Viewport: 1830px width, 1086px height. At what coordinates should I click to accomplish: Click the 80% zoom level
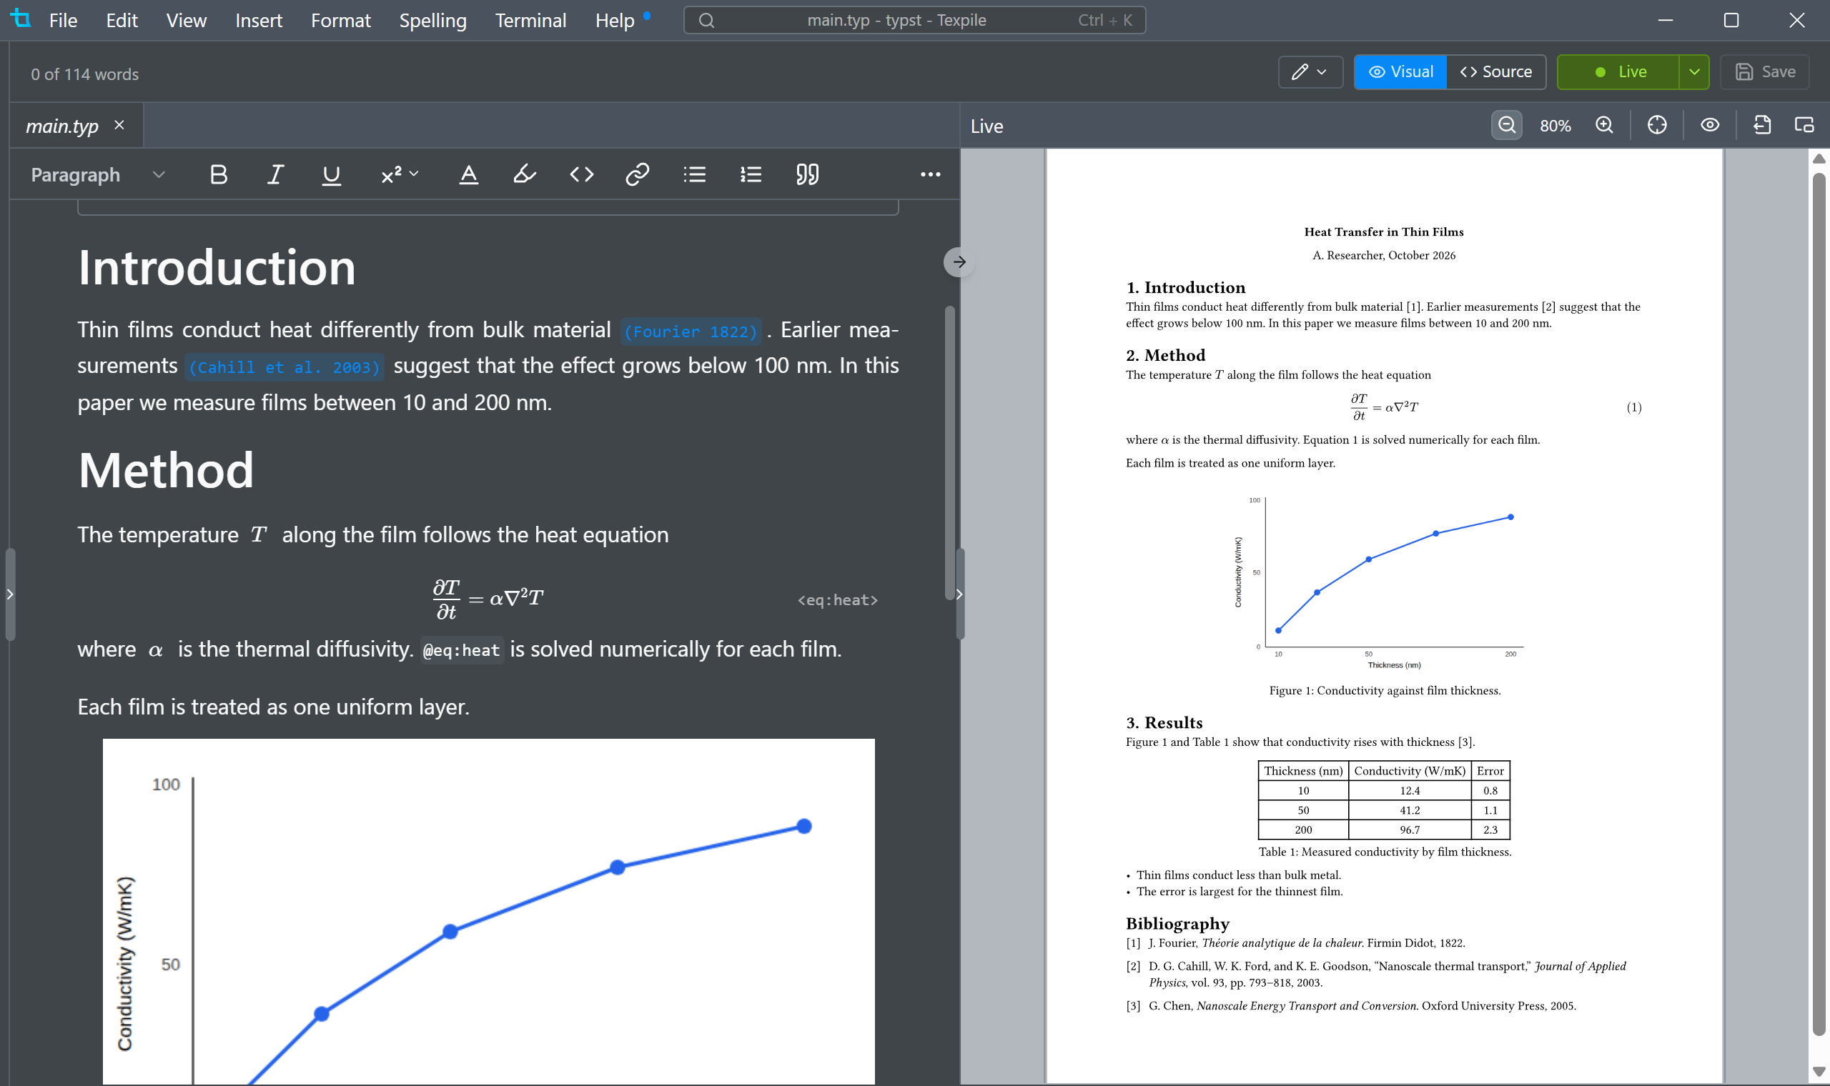coord(1555,126)
